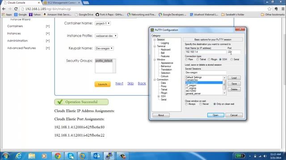Open Yahoo bookmark

tap(35, 15)
